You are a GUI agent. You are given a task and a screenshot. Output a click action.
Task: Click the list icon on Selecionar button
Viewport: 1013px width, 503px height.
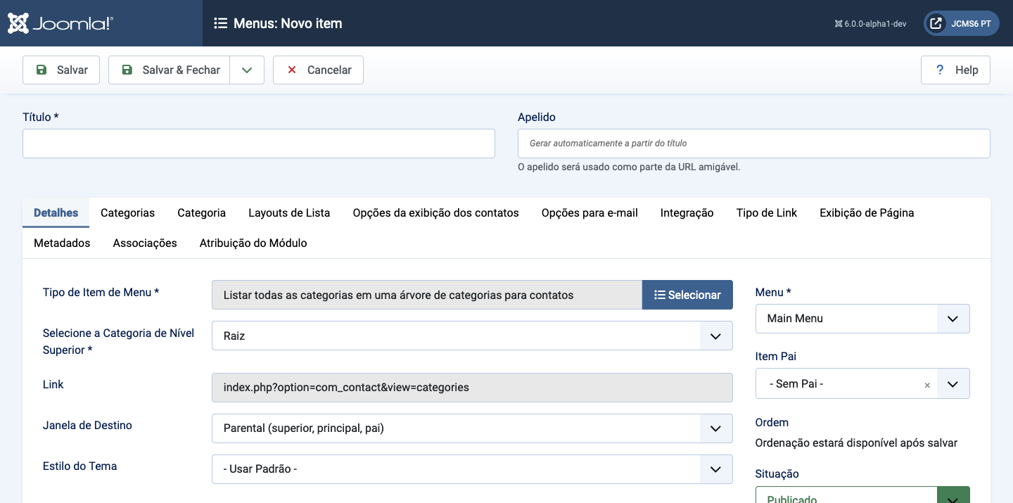(x=660, y=295)
